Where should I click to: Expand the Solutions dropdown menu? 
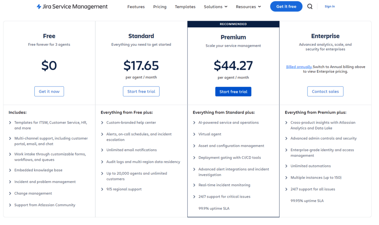point(216,7)
